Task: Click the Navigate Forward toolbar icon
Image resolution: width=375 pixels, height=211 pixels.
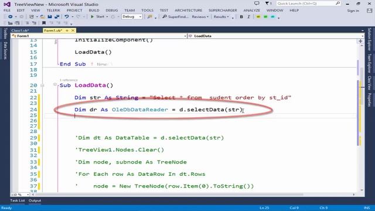Action: 21,17
